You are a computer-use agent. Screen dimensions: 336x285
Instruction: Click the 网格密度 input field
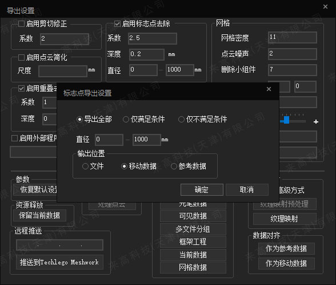[293, 37]
